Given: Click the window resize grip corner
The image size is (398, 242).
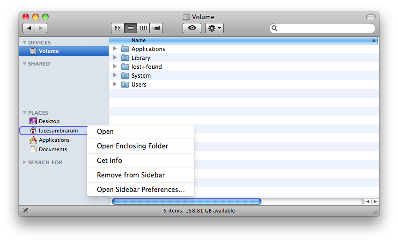Looking at the screenshot, I should (x=376, y=213).
